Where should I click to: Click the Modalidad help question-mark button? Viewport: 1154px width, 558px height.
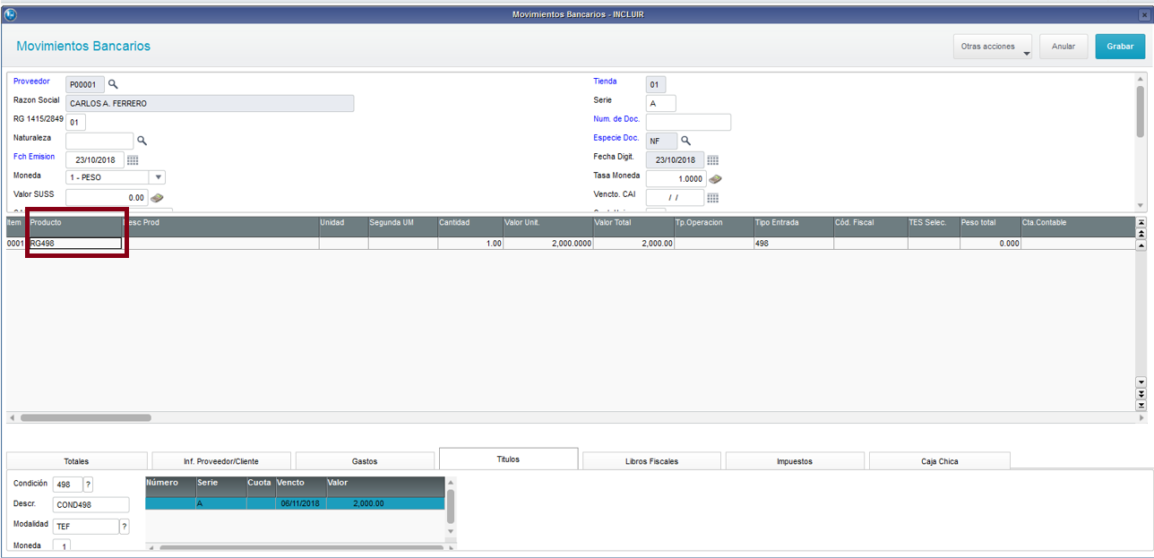125,527
